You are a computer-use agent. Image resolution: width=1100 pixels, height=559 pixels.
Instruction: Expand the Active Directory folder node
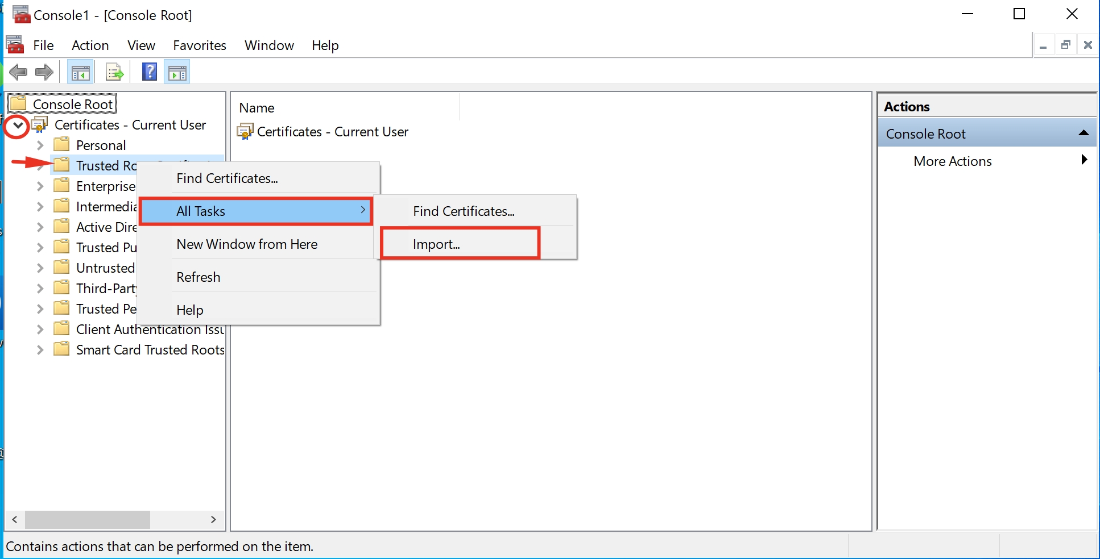click(40, 227)
